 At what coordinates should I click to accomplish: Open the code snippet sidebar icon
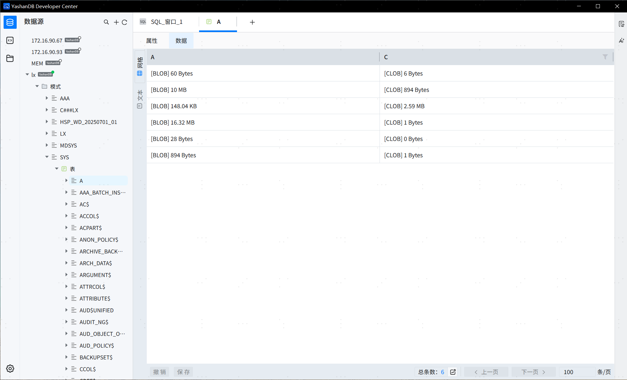click(x=10, y=41)
